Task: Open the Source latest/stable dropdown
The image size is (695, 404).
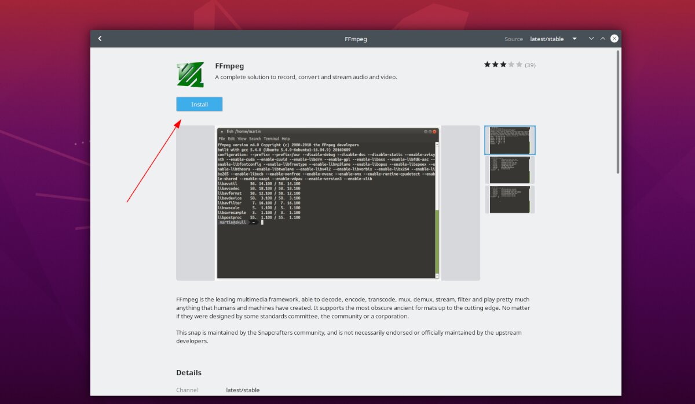Action: pos(547,39)
